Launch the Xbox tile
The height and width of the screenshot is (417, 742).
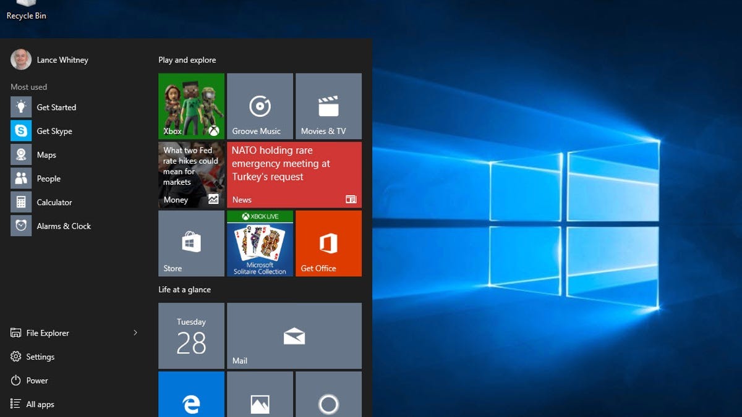(x=191, y=105)
